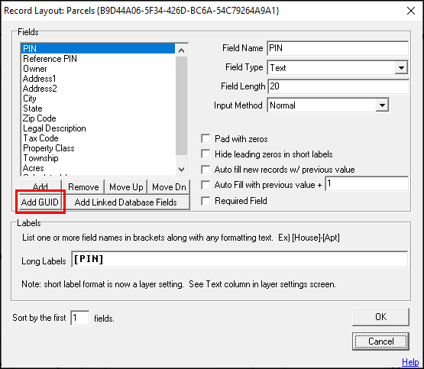Image resolution: width=424 pixels, height=369 pixels.
Task: Click the Auto Fill increment value field
Action: [367, 184]
